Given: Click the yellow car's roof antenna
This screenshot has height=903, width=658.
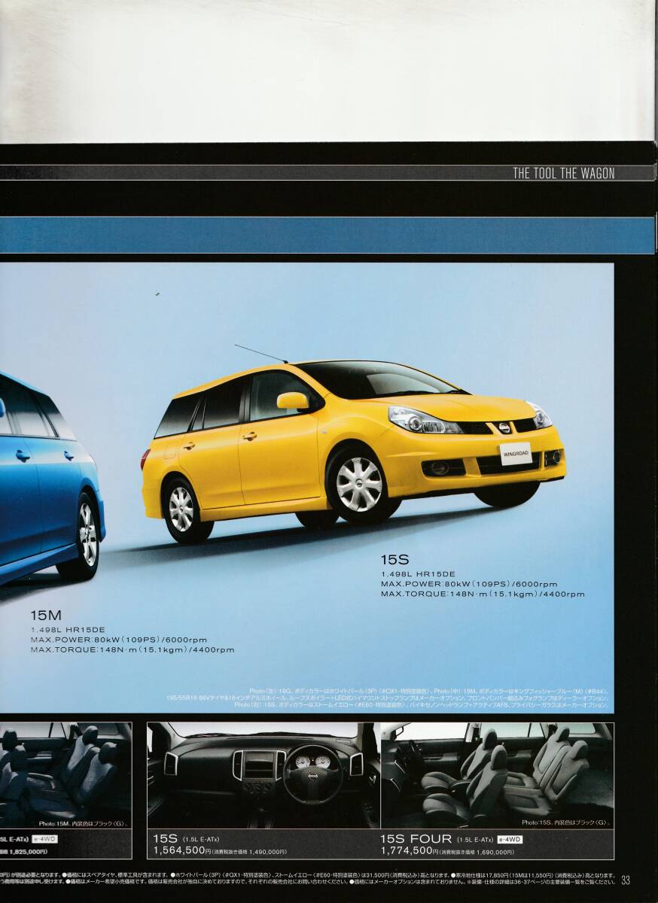Looking at the screenshot, I should click(x=260, y=354).
